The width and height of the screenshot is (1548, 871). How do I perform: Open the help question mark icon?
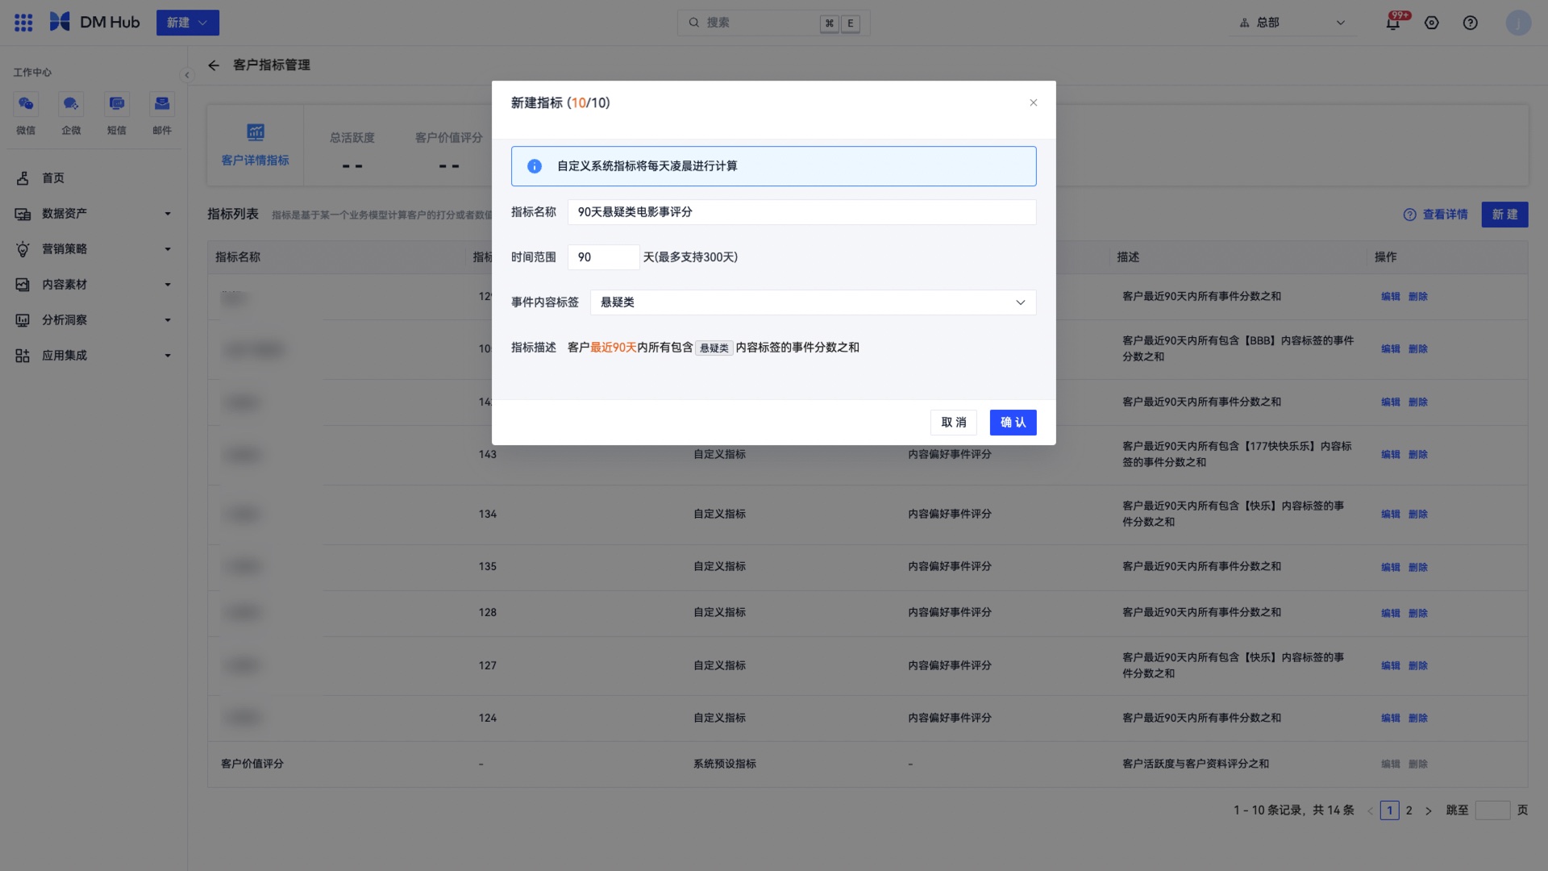click(1470, 23)
